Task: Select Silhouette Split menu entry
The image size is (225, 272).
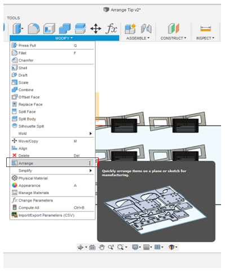Action: point(52,126)
